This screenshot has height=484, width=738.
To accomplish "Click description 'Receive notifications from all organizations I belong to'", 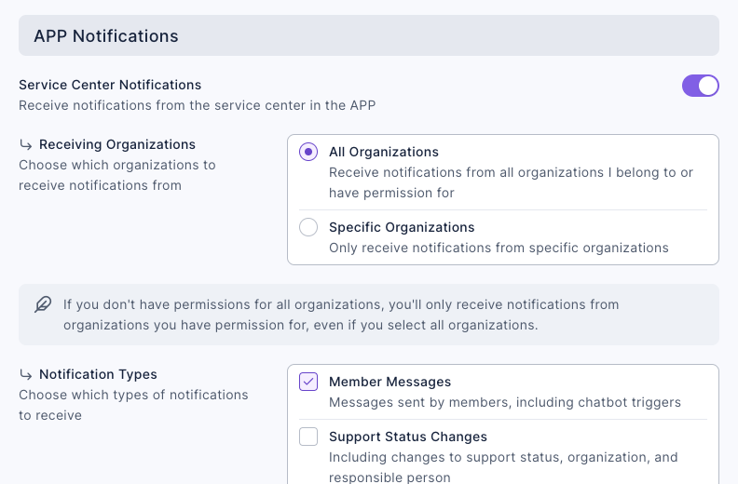I will coord(511,182).
